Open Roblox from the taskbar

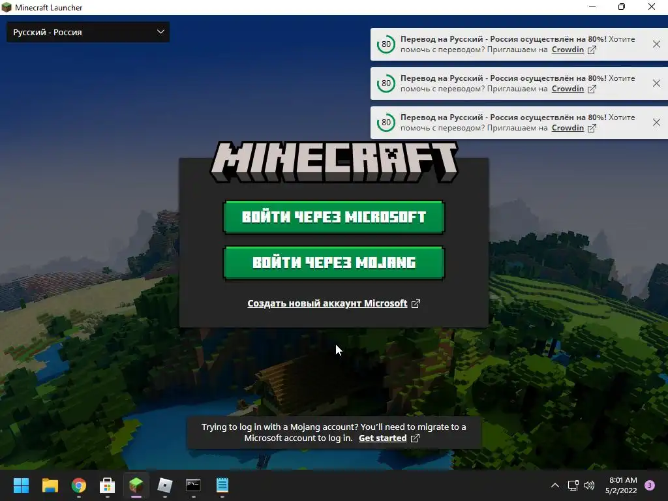pos(165,485)
